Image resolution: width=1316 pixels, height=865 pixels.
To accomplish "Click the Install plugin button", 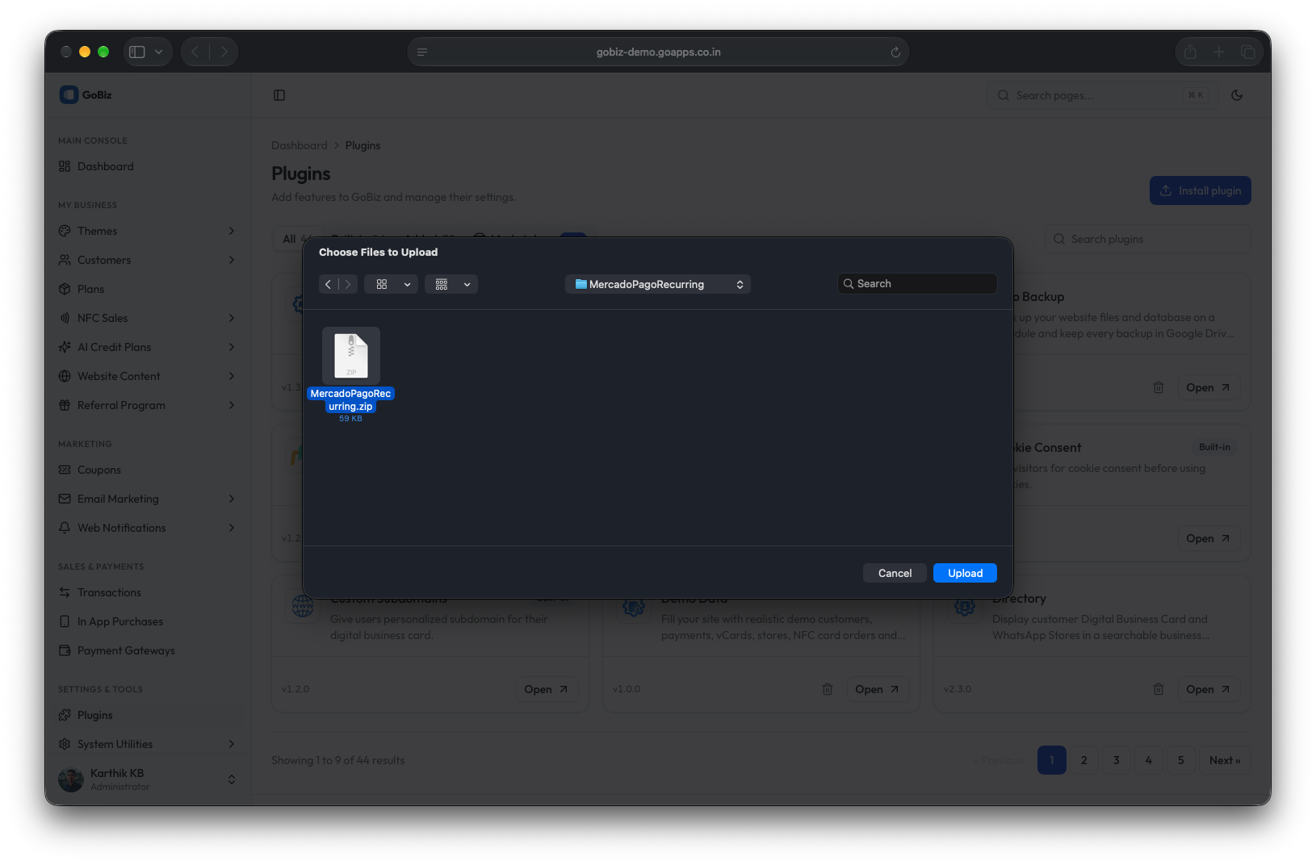I will [x=1201, y=190].
